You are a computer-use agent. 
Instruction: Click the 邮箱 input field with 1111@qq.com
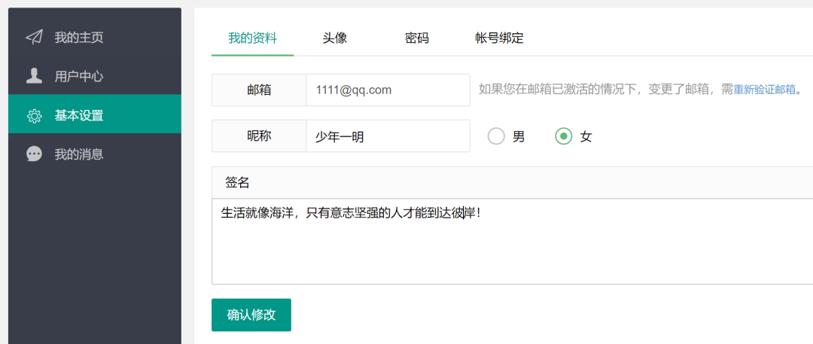[388, 90]
